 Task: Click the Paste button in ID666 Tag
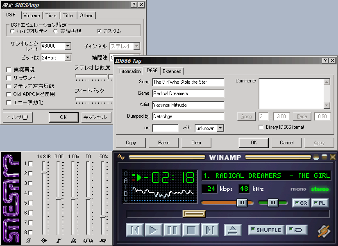[163, 143]
